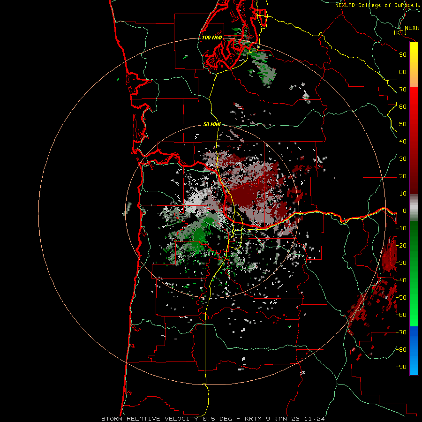Click the "9 JAN 26" date text

(283, 419)
